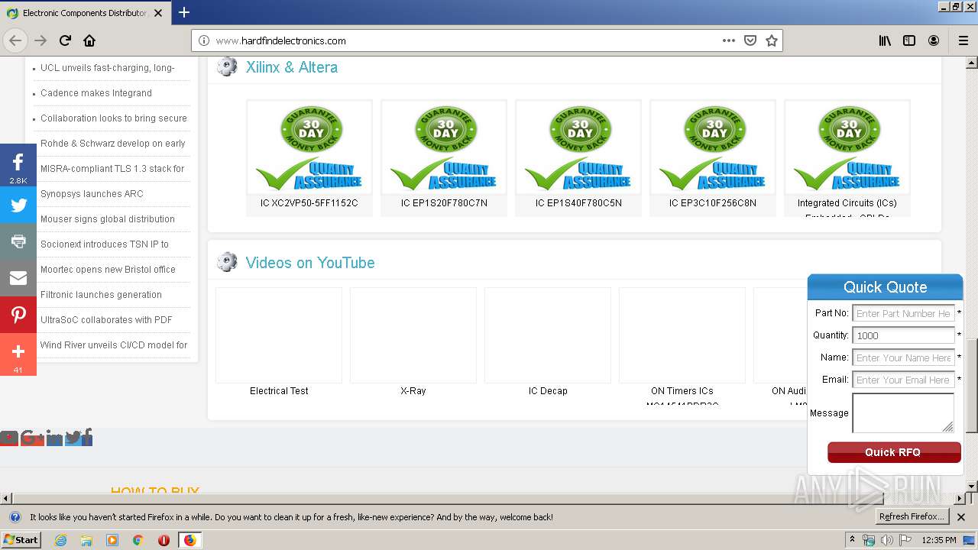
Task: Bookmark this page with the star
Action: coord(772,40)
